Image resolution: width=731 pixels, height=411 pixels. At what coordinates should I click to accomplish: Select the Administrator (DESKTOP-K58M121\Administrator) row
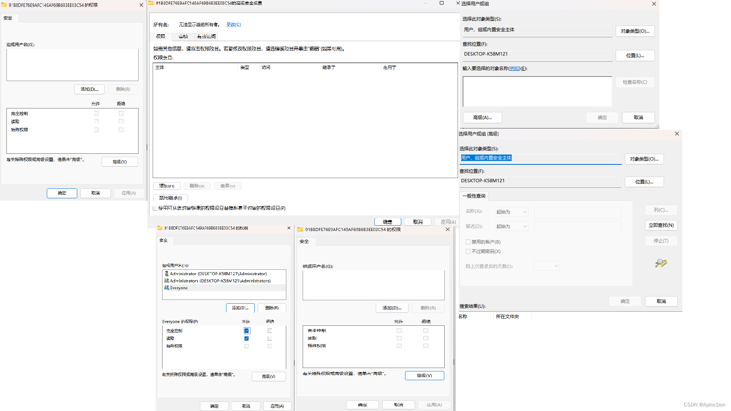(x=224, y=274)
